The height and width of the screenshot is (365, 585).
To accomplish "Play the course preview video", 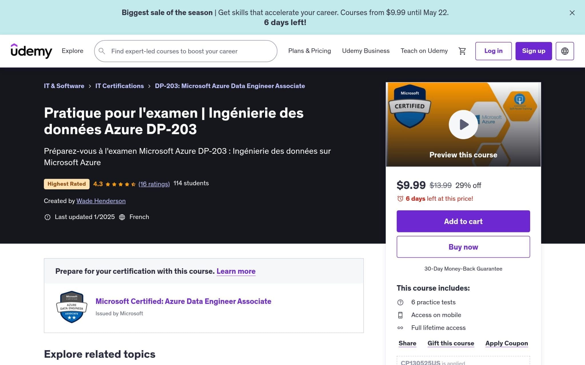I will pos(463,124).
